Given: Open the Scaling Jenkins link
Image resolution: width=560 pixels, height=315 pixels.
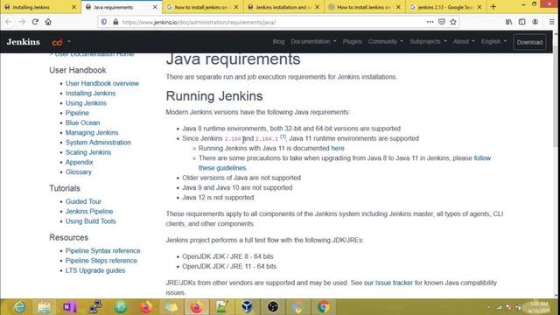Looking at the screenshot, I should (88, 152).
